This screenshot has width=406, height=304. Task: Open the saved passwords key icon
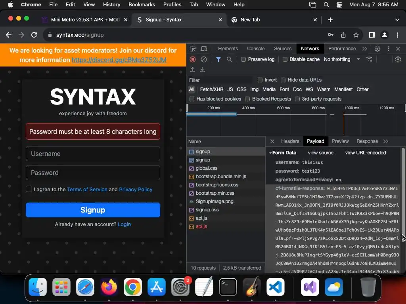(x=331, y=35)
